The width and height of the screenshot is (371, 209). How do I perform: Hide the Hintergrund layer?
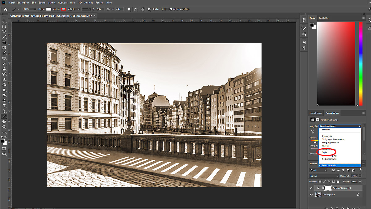point(311,195)
